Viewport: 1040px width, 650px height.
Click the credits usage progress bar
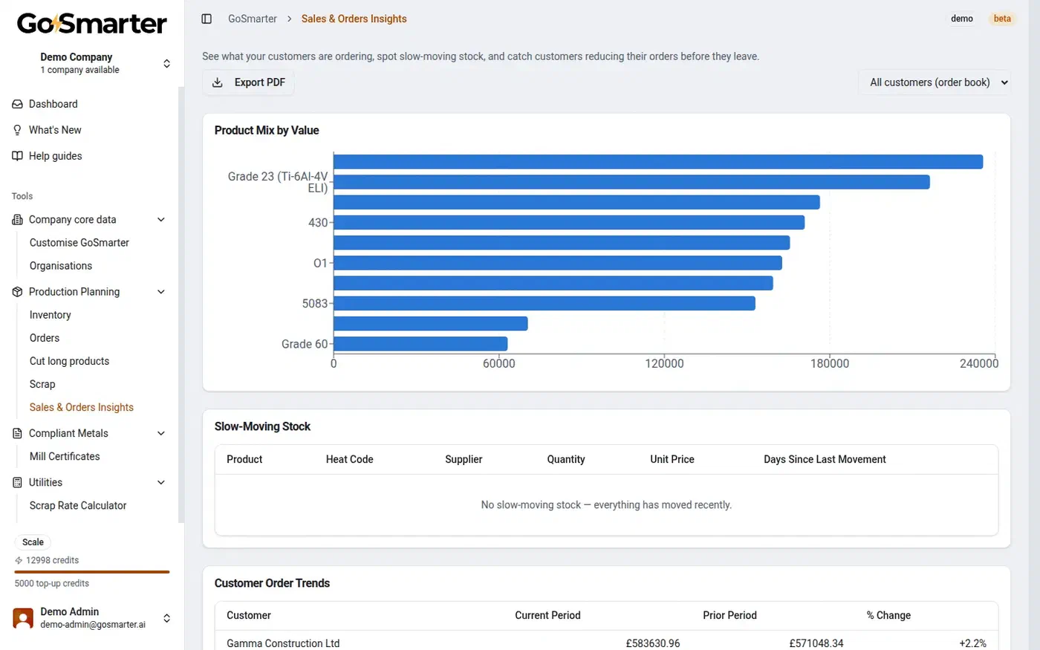click(x=92, y=572)
